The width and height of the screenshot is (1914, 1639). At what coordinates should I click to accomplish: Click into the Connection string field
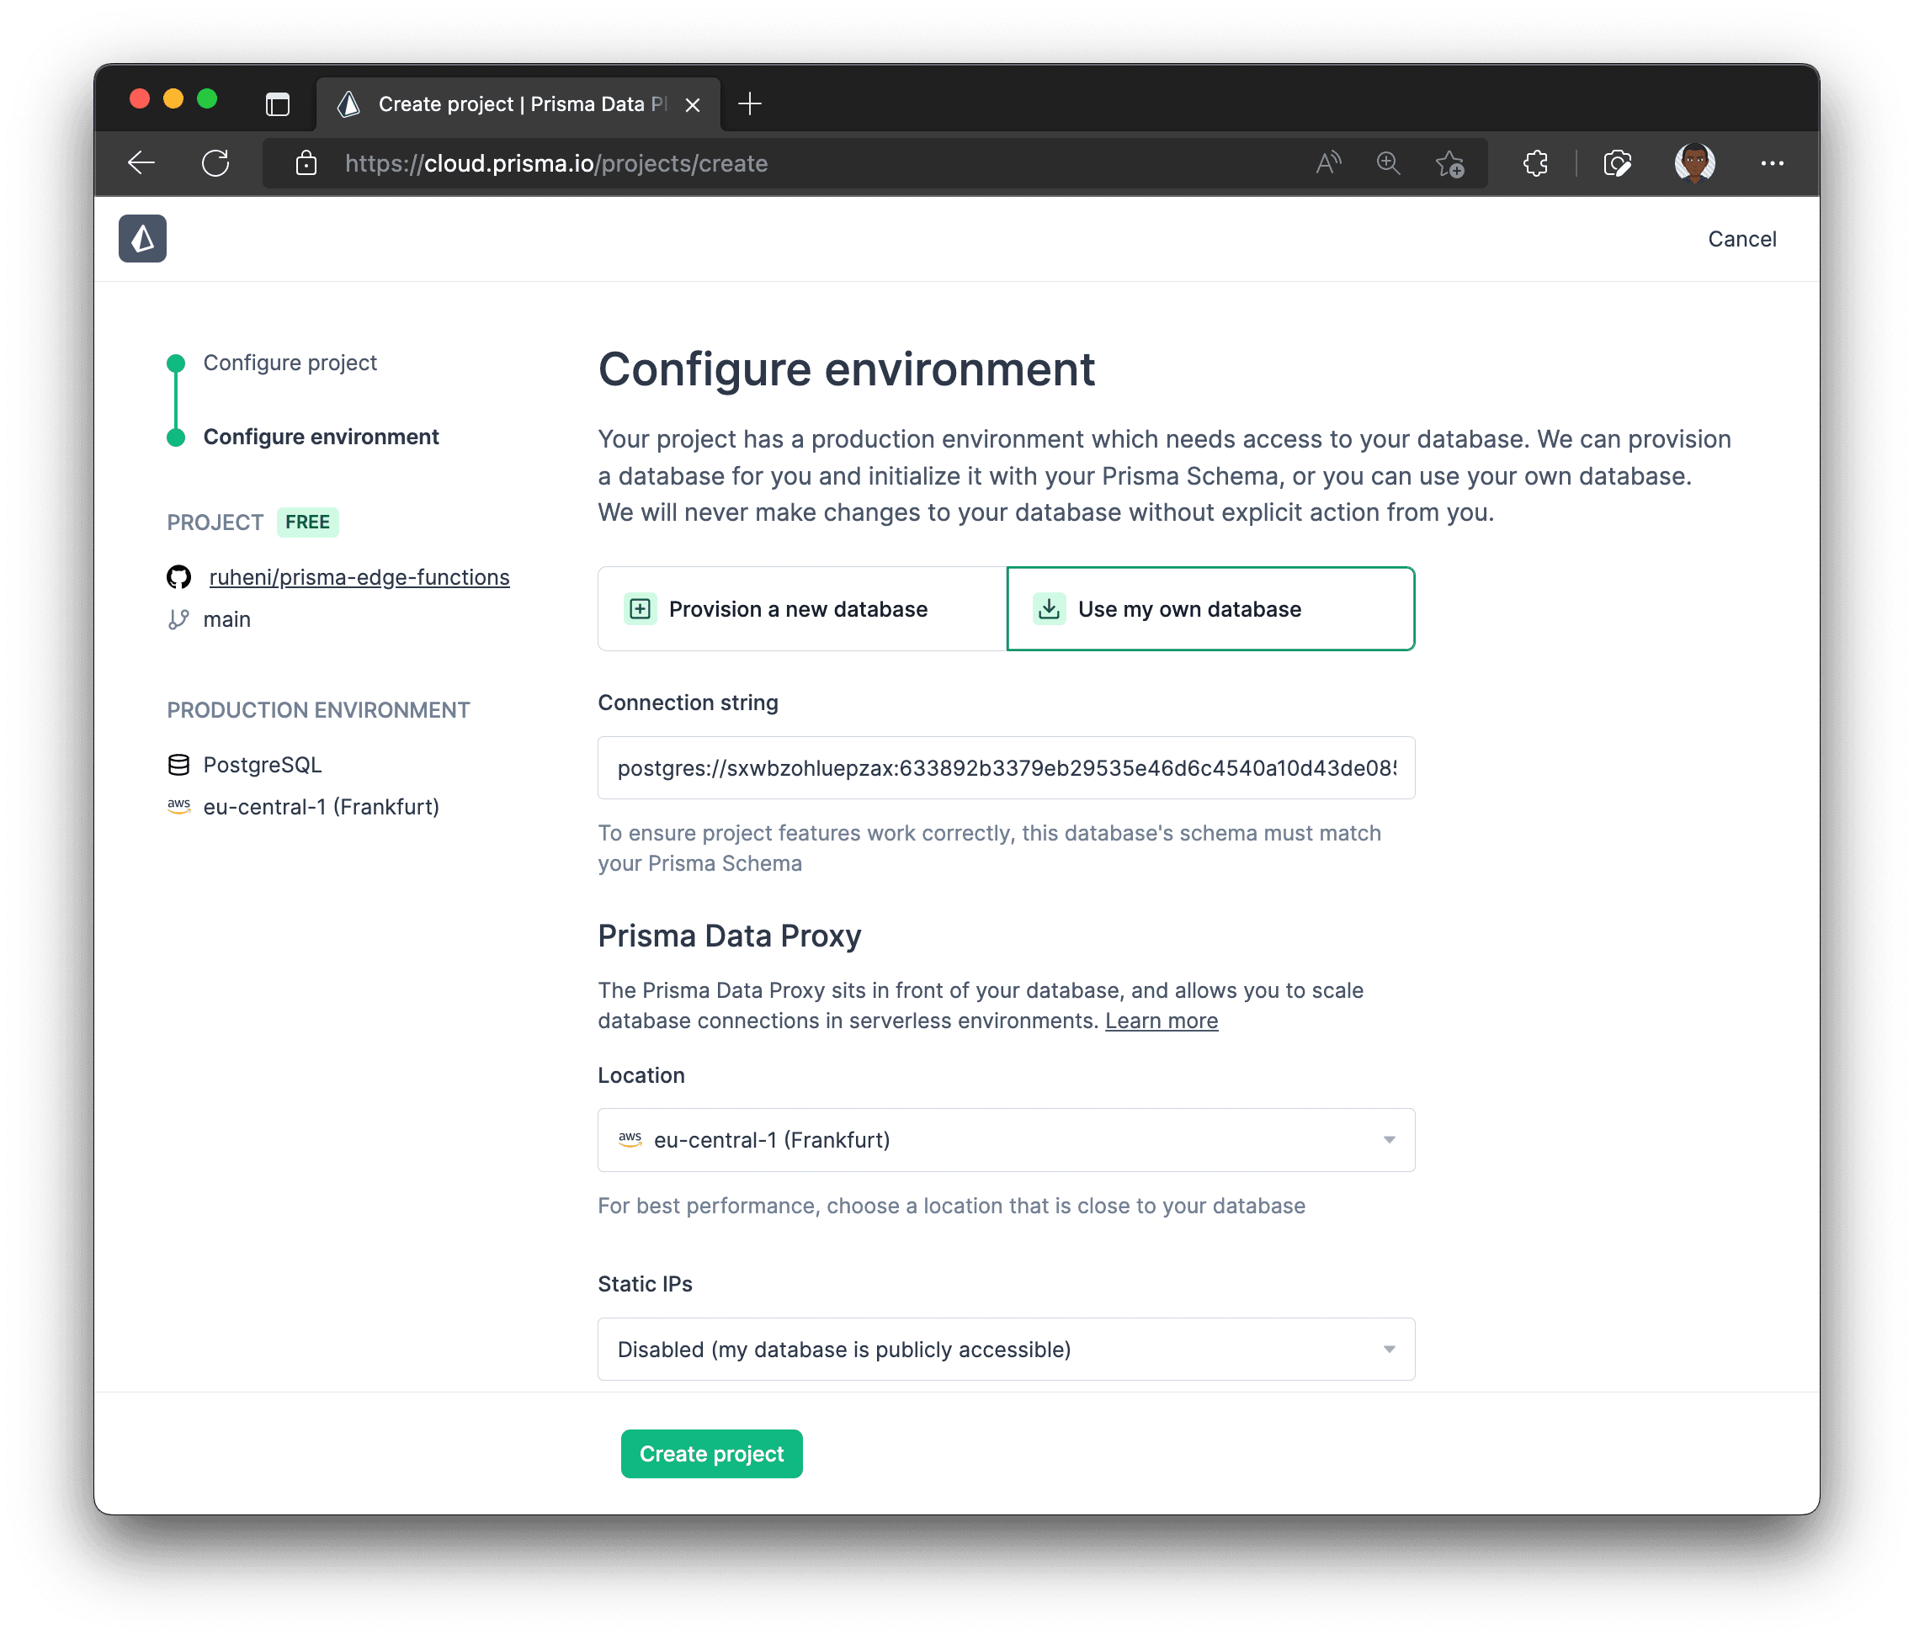[1006, 767]
